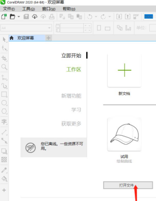Screen dimensions: 156x201
Task: Click the 新文档 plus thumbnail
Action: click(124, 70)
